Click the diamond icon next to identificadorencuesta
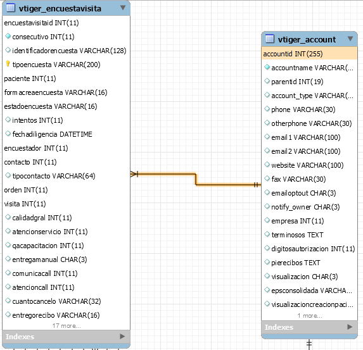 click(8, 50)
